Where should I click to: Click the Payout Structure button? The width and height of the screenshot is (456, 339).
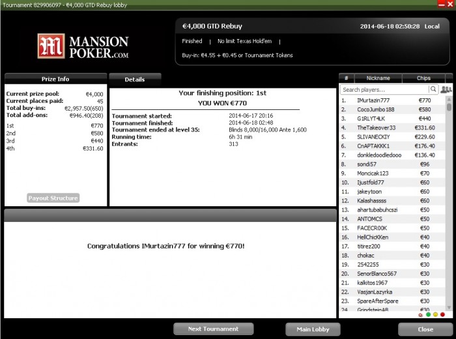click(x=53, y=198)
